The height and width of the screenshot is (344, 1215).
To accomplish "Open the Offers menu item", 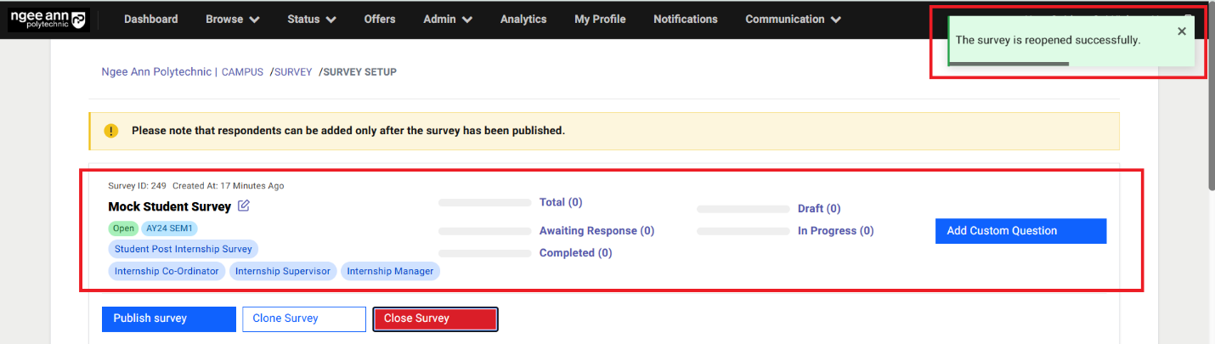I will pos(379,20).
